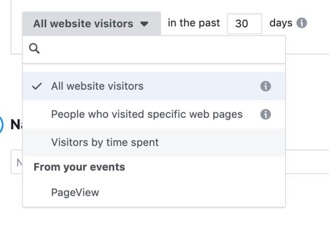
Task: Click the 'days' label text
Action: [280, 23]
